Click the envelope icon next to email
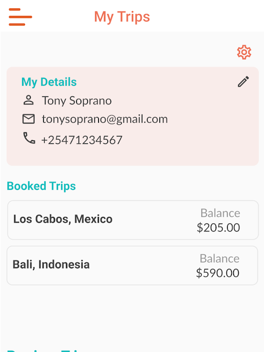The height and width of the screenshot is (352, 264). coord(29,119)
